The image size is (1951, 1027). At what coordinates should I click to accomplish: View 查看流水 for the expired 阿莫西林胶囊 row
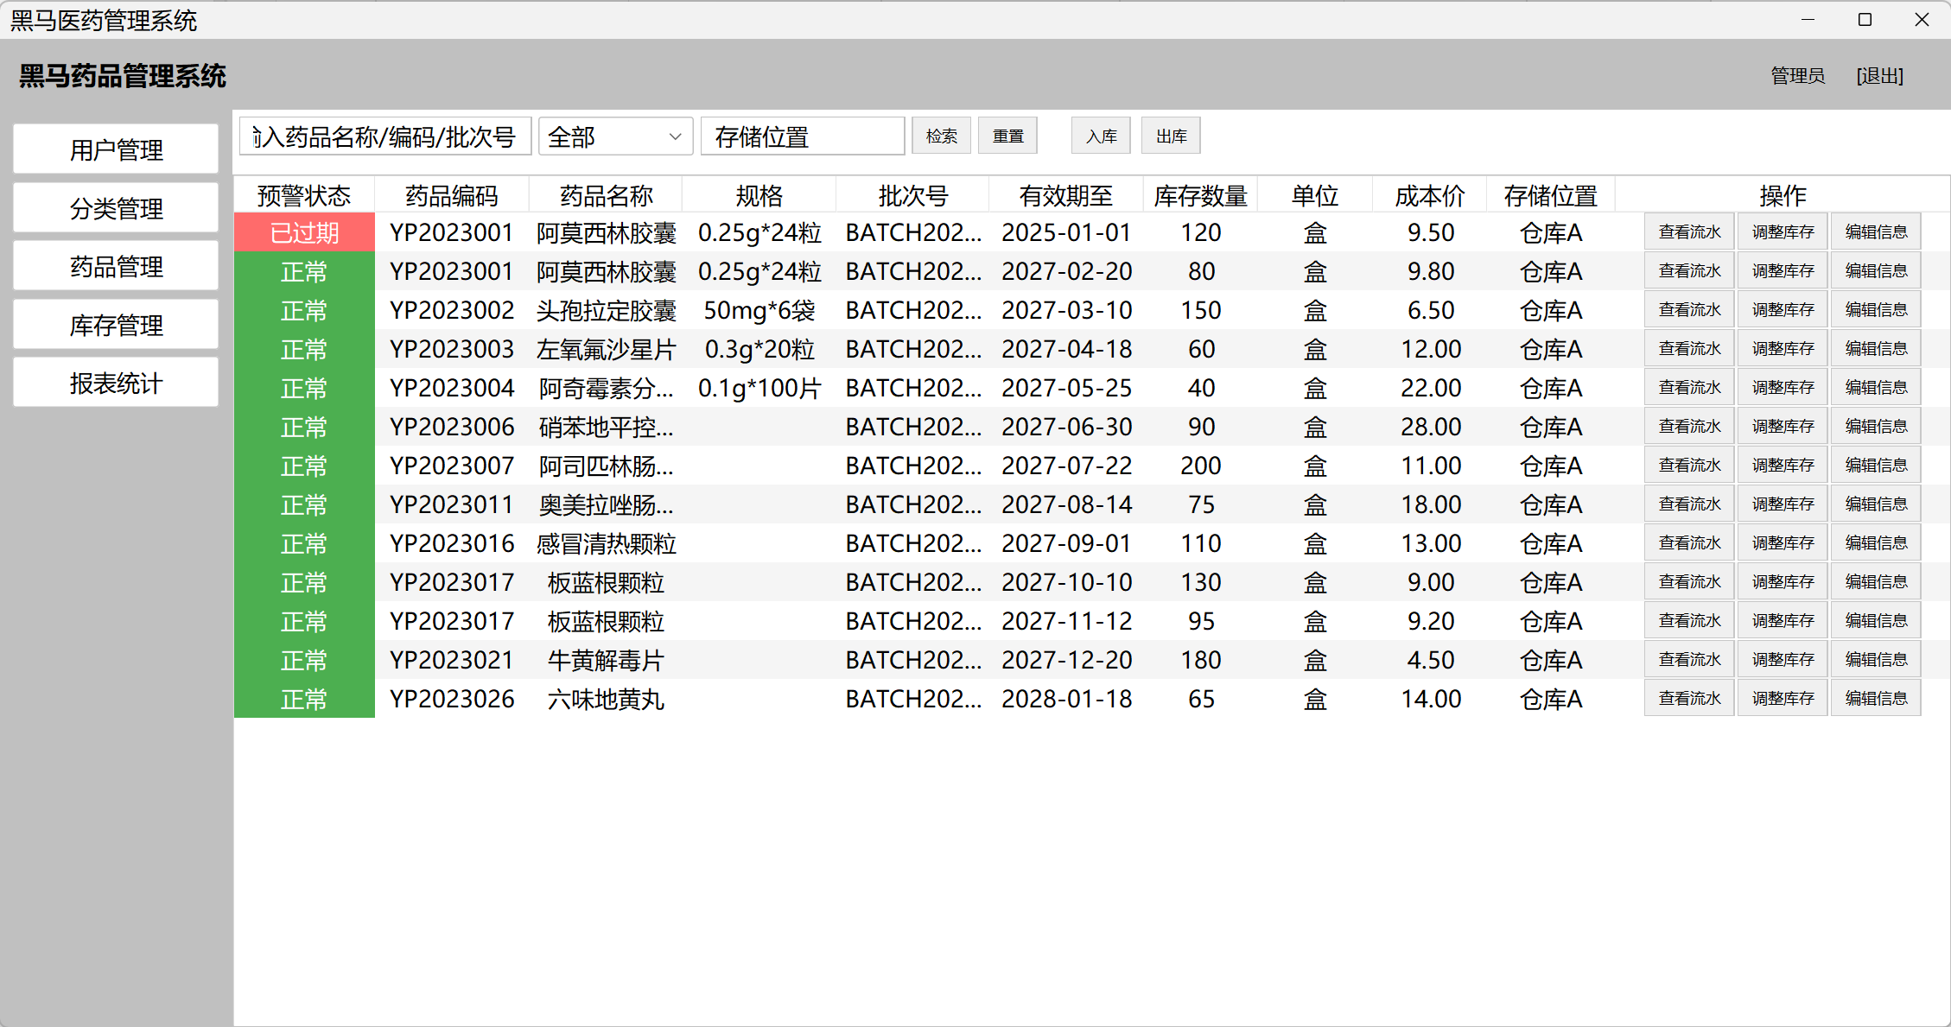click(x=1689, y=232)
